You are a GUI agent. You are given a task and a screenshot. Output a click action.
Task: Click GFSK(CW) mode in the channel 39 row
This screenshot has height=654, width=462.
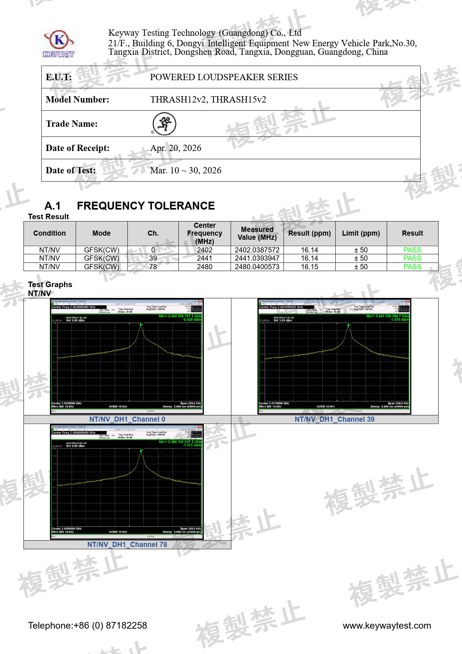click(101, 258)
